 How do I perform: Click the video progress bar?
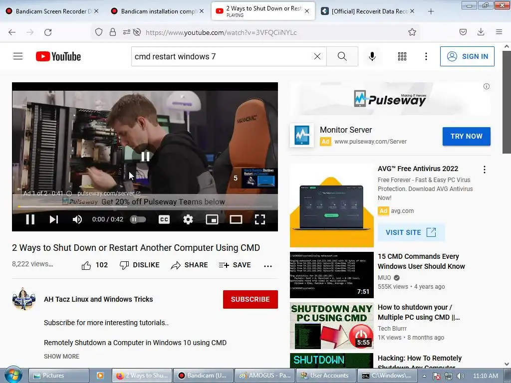(145, 206)
